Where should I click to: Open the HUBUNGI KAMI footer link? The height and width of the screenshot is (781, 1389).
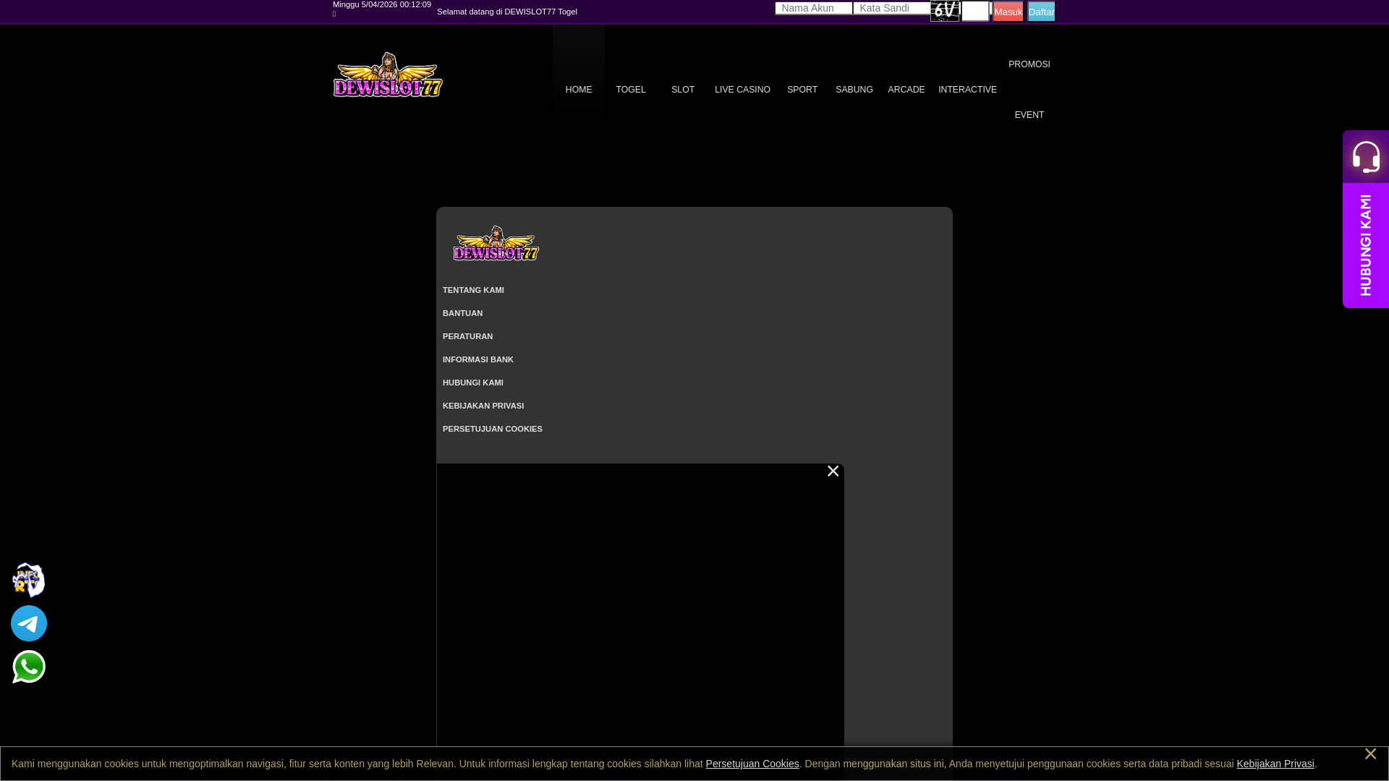[473, 383]
